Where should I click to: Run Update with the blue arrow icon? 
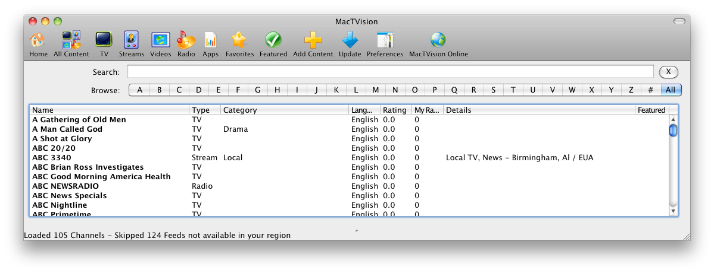[350, 44]
